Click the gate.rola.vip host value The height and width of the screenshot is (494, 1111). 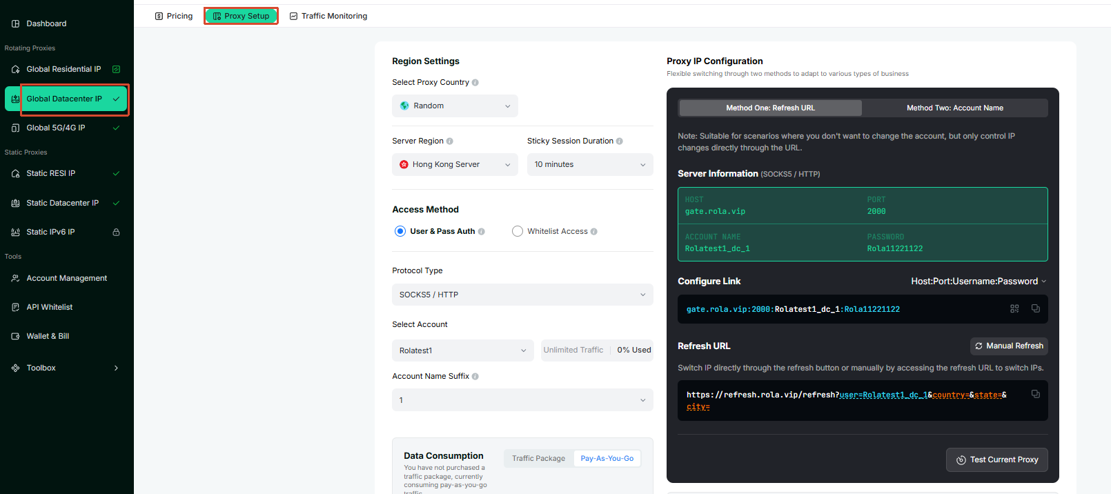[715, 211]
